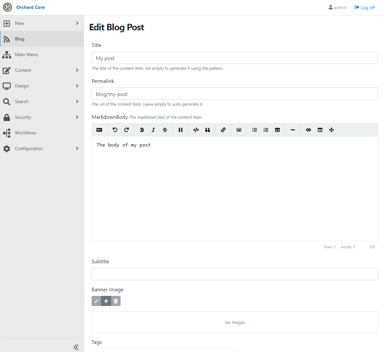
Task: Click into the Permalink input field
Action: pyautogui.click(x=235, y=94)
